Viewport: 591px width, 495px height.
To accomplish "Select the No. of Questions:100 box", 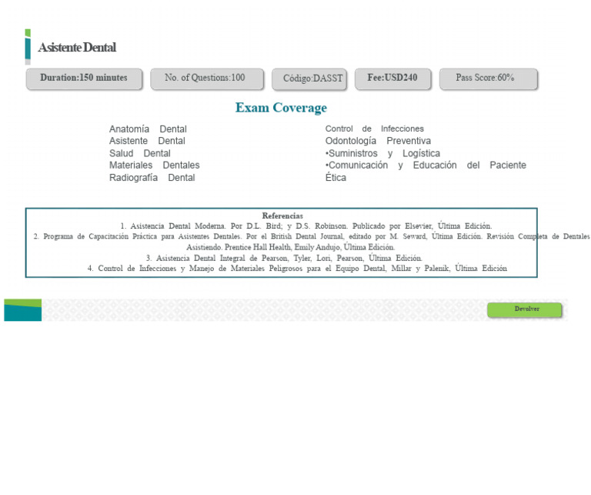I will click(207, 79).
